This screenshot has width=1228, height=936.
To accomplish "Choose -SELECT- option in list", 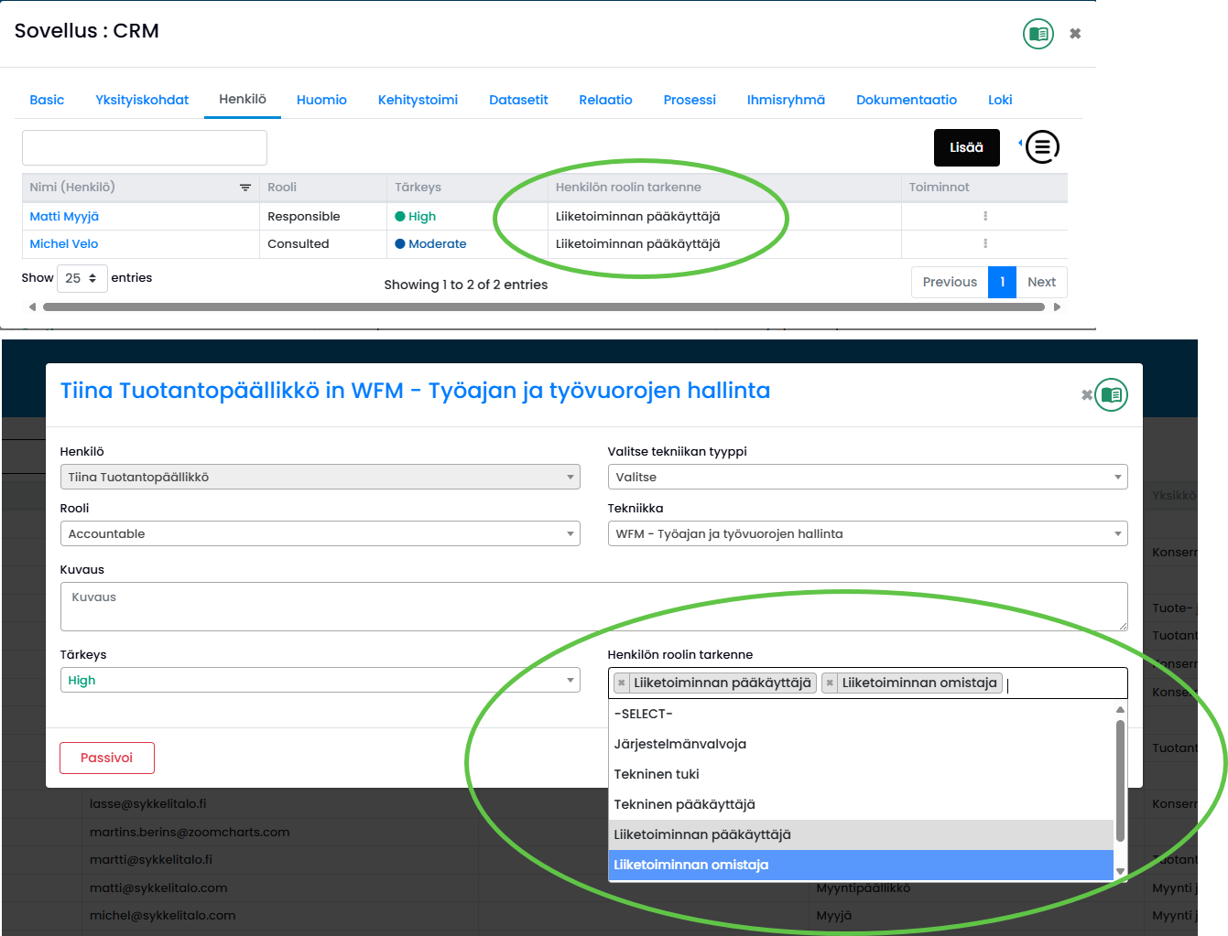I will click(x=861, y=714).
